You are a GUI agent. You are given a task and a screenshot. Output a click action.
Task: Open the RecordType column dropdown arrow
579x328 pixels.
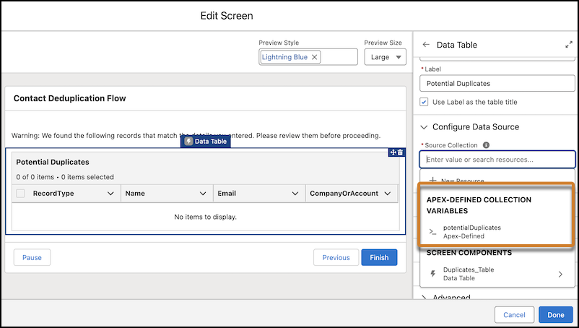point(110,194)
